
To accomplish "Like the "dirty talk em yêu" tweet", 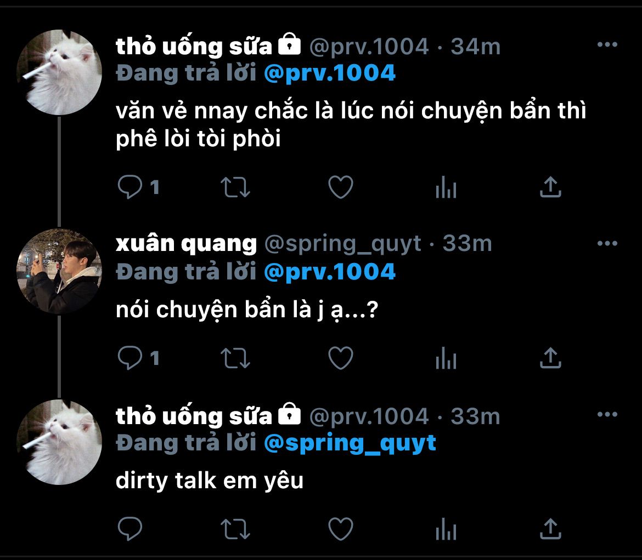I will (340, 529).
